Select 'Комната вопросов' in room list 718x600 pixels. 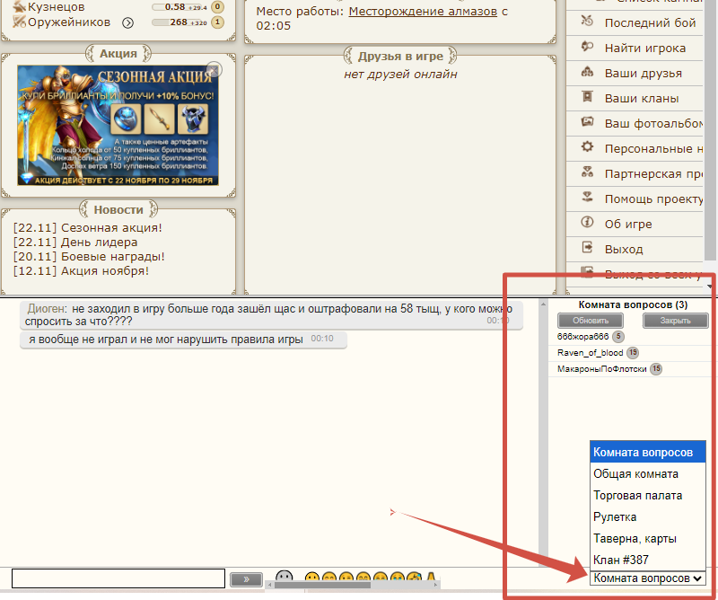[647, 452]
